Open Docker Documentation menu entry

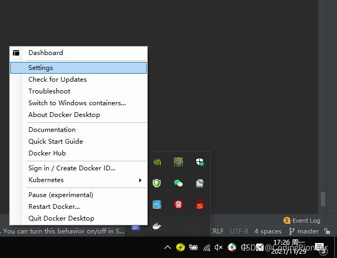tap(78, 130)
